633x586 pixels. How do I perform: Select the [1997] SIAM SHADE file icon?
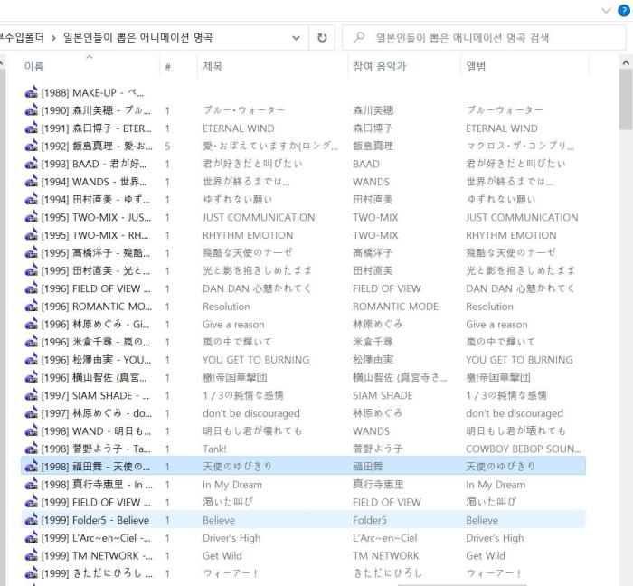pyautogui.click(x=31, y=395)
